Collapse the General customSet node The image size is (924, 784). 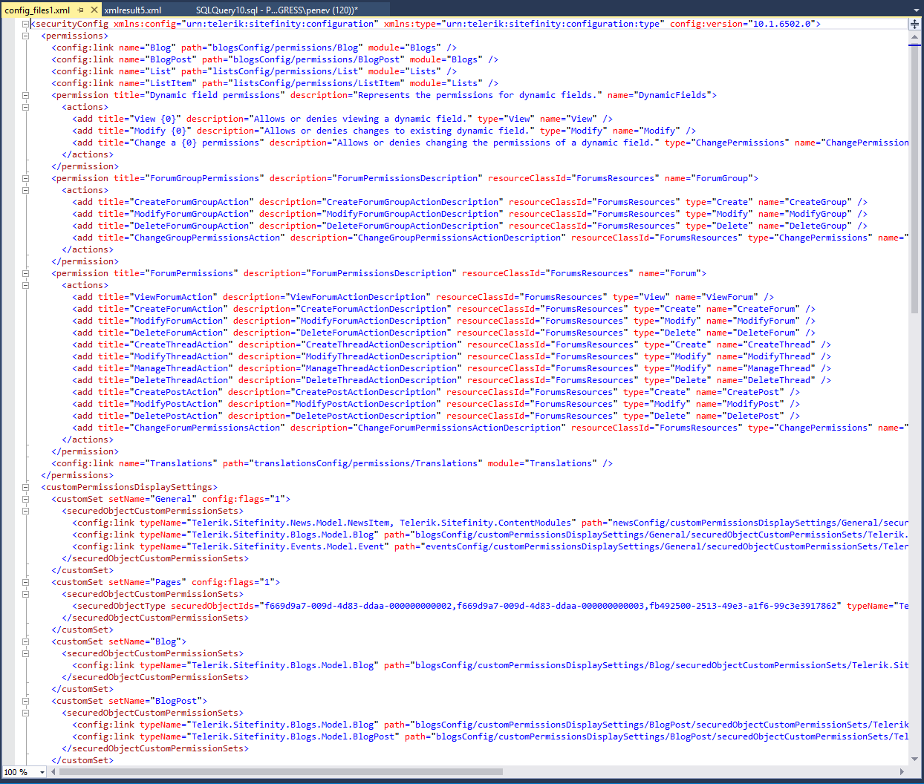pyautogui.click(x=25, y=499)
